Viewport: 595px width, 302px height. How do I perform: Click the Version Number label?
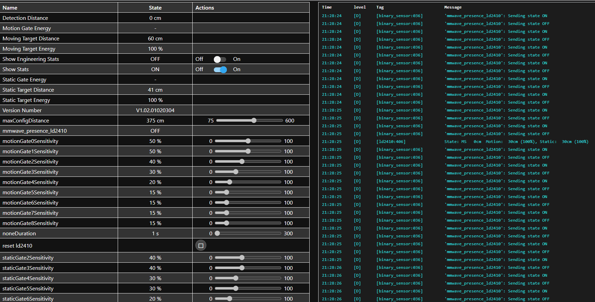tap(22, 110)
